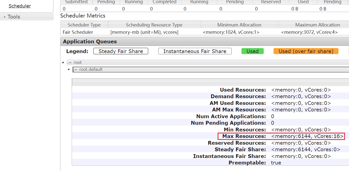Click the Steady Fair Share legend box

click(x=121, y=51)
